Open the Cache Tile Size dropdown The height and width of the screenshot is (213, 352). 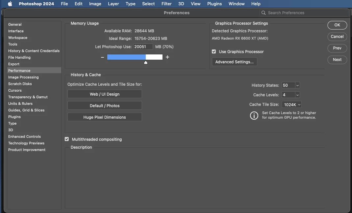tap(291, 105)
